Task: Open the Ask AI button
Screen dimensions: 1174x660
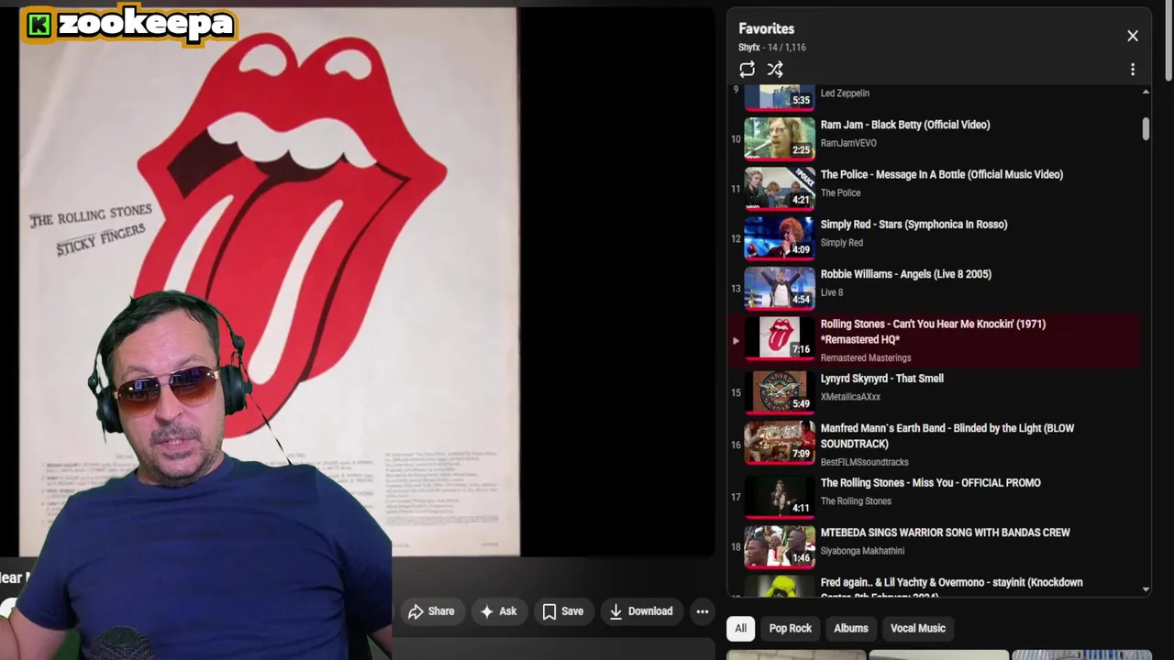Action: coord(498,611)
